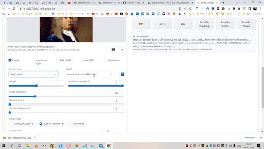
Task: Adjust the Weight slider
Action: tap(36, 86)
